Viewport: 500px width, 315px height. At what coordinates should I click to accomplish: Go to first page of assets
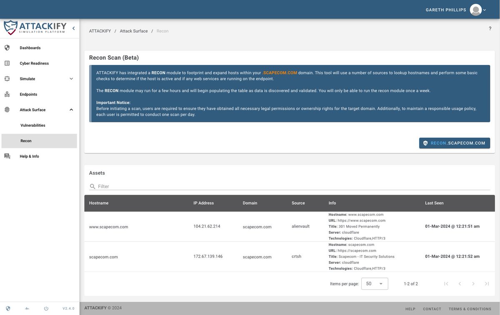(446, 284)
